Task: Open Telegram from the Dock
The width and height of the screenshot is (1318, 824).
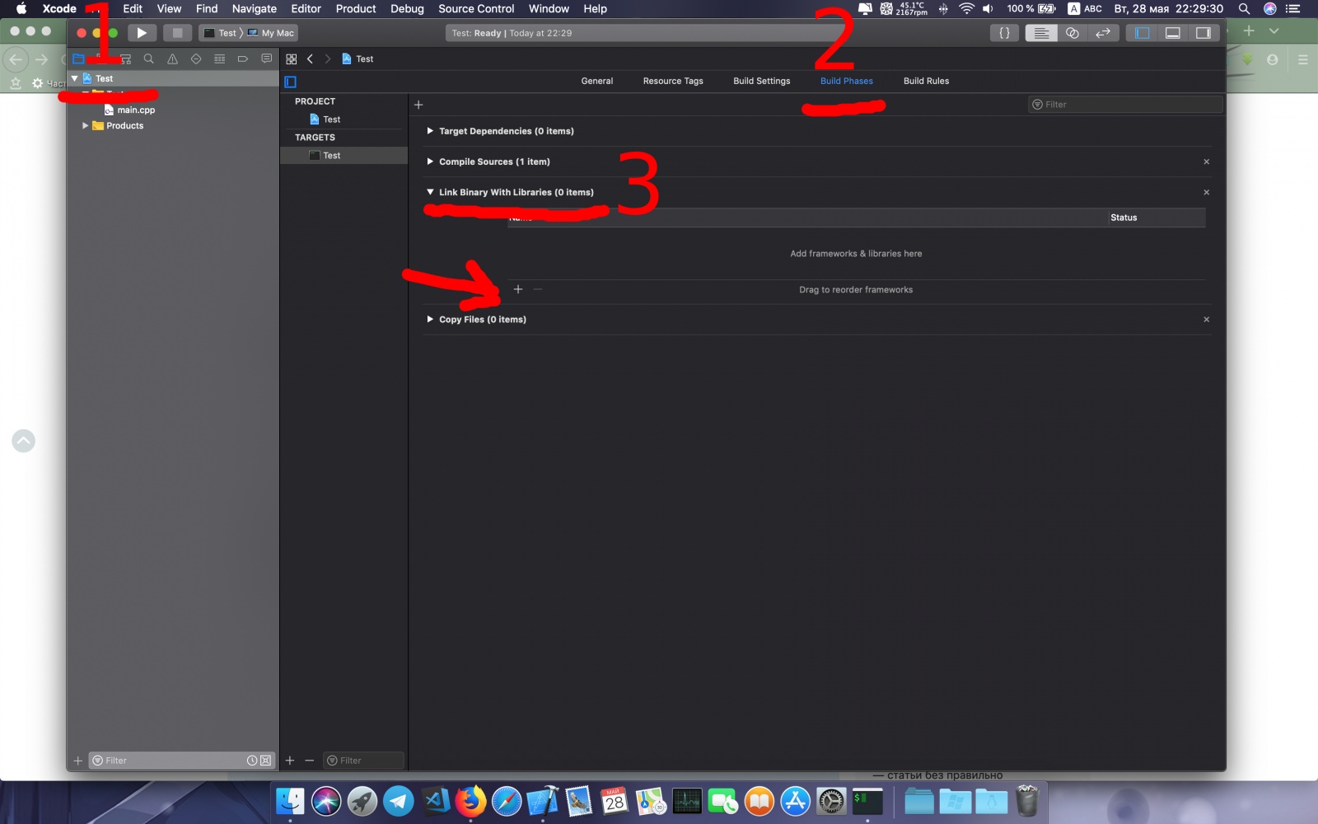Action: 399,800
